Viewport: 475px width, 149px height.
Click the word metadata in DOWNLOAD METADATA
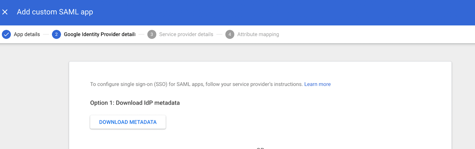coord(143,122)
